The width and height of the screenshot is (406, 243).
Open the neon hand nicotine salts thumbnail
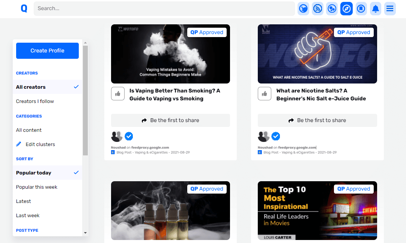click(317, 54)
